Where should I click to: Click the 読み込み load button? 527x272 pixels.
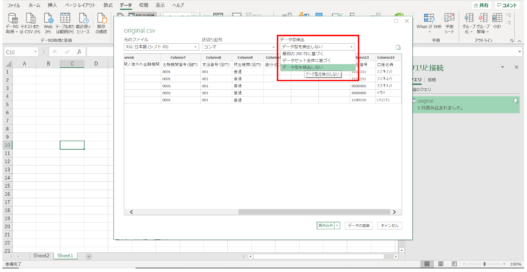(x=325, y=226)
